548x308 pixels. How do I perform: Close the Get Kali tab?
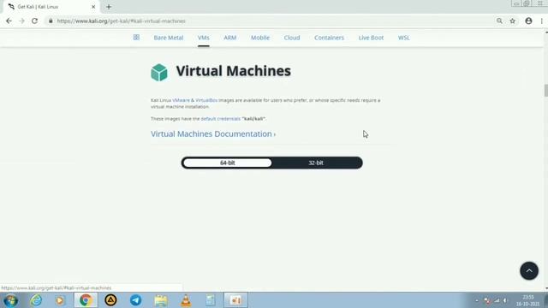coord(93,7)
